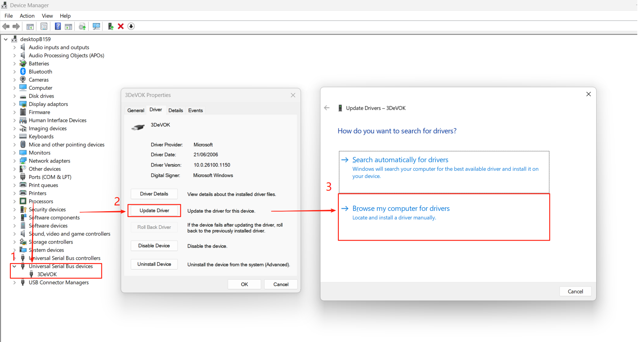Select Audio Processing Objects (APOs) item
Image resolution: width=638 pixels, height=342 pixels.
pyautogui.click(x=66, y=55)
